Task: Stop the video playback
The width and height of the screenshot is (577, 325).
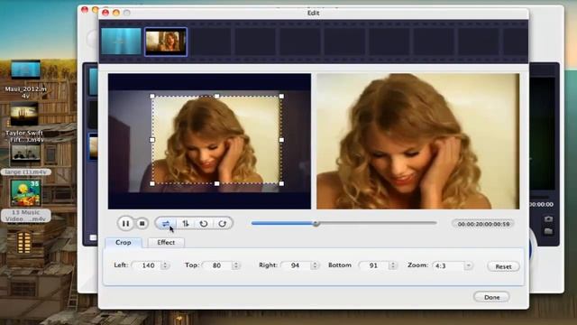Action: (x=142, y=223)
